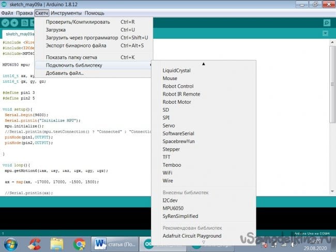Select Проверить/Компилировать menu entry
The image size is (336, 252).
pos(78,22)
